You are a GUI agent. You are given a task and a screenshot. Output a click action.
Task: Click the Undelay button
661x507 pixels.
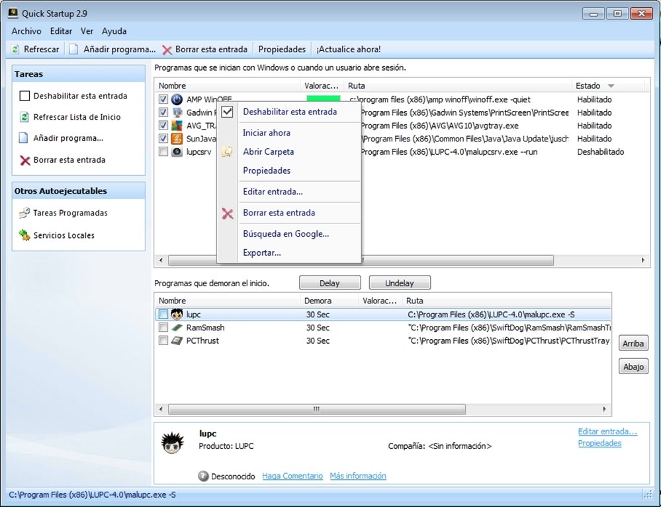point(400,283)
